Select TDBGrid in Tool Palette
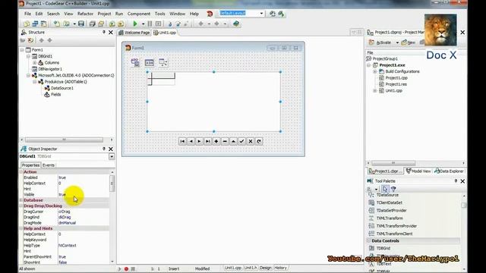 (383, 248)
